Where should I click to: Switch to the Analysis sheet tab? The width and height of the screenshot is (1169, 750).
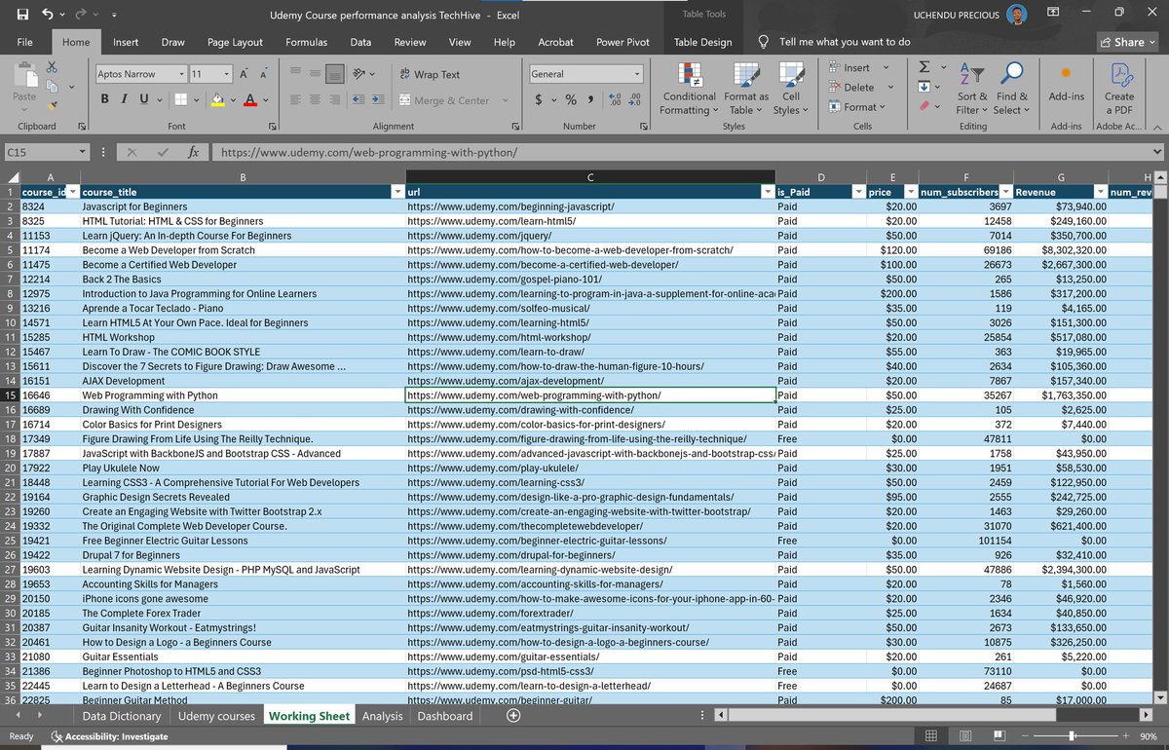pyautogui.click(x=382, y=716)
